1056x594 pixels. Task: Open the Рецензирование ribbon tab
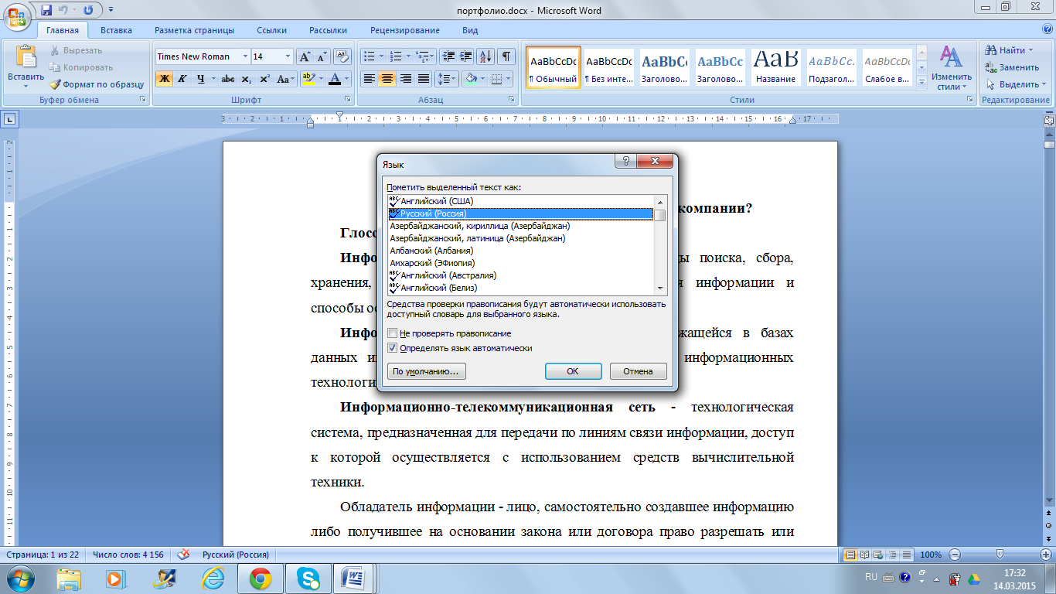(x=405, y=30)
